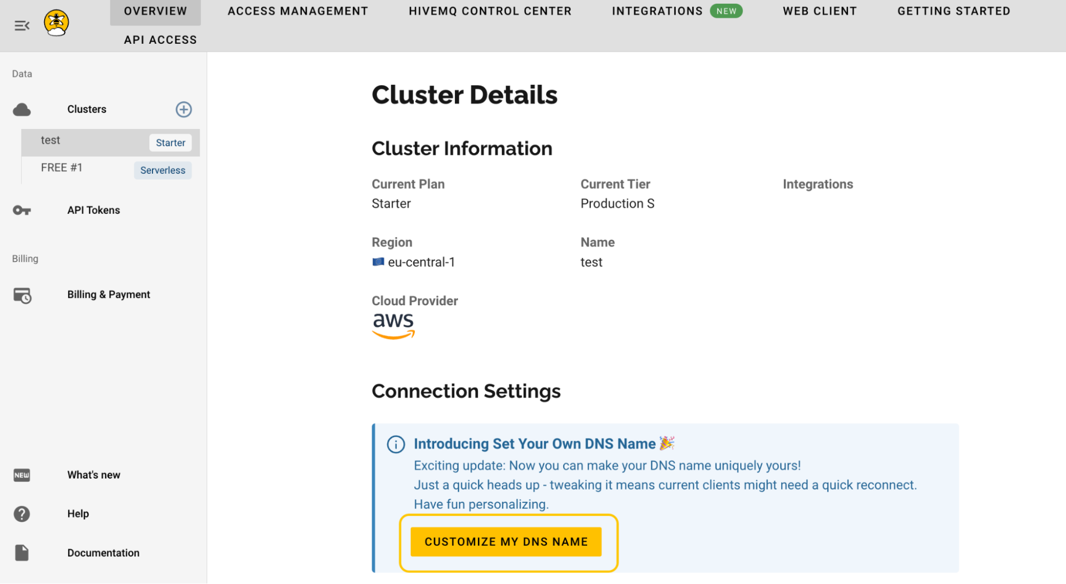Open Billing & Payment page
1066x584 pixels.
[x=108, y=295]
